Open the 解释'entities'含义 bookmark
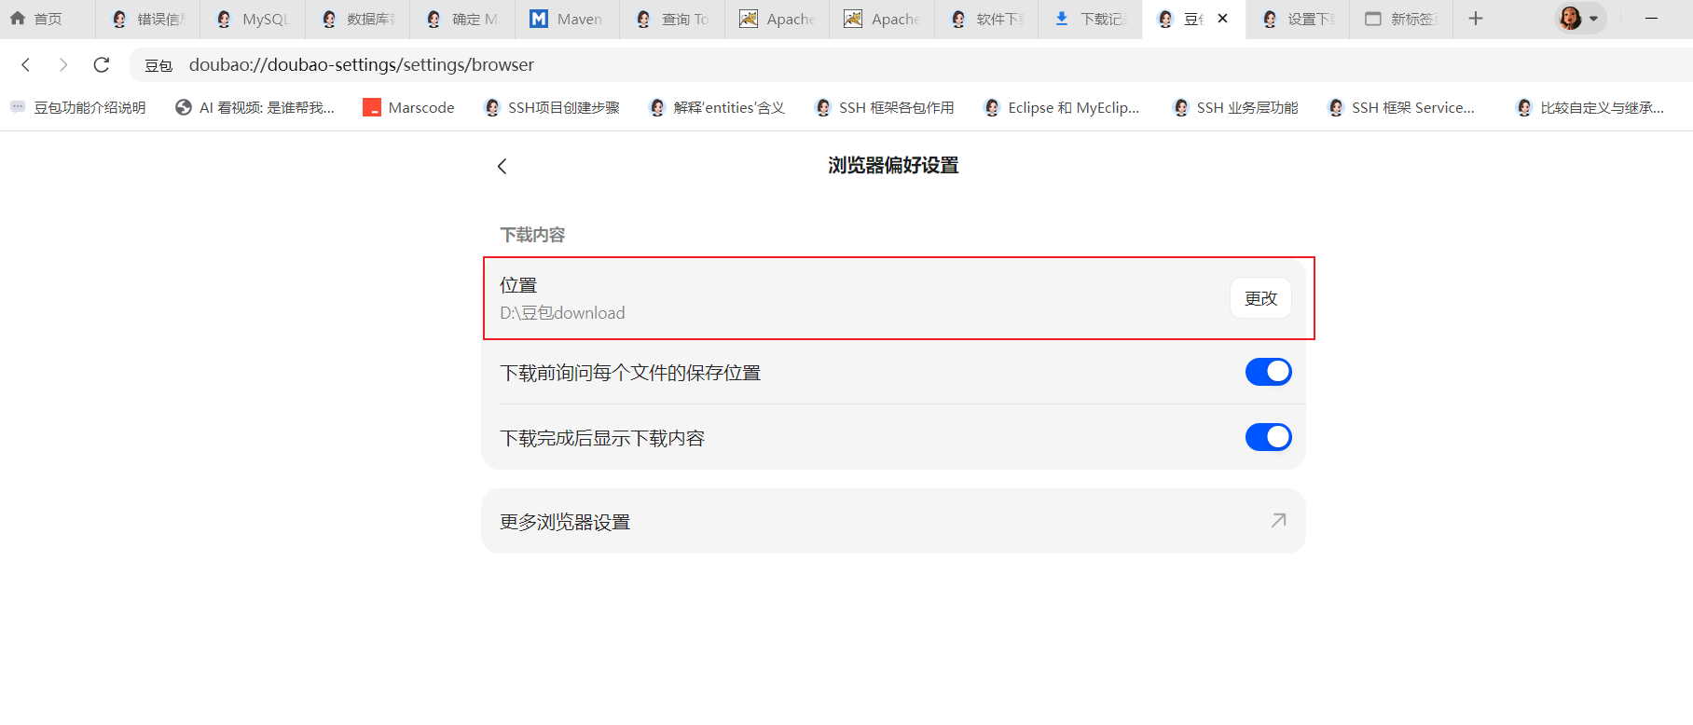1693x725 pixels. click(x=717, y=107)
